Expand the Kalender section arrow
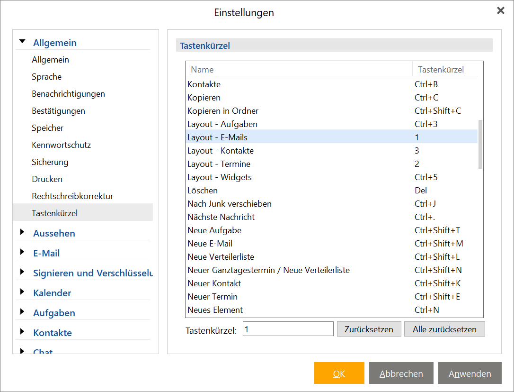Image resolution: width=514 pixels, height=392 pixels. (22, 292)
